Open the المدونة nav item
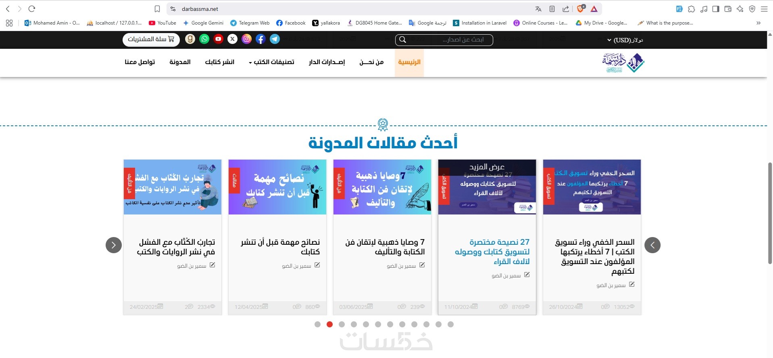 [x=180, y=62]
